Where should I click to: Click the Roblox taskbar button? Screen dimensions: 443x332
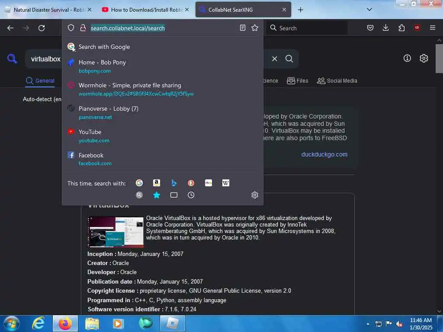(173, 323)
